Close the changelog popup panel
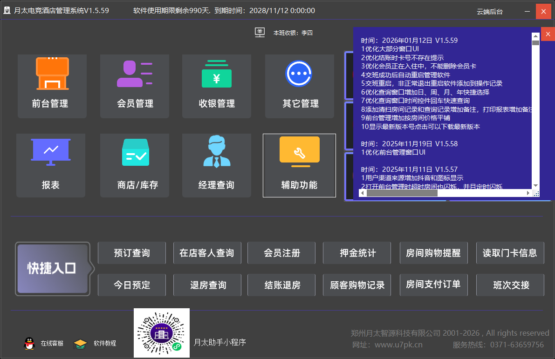 point(548,34)
